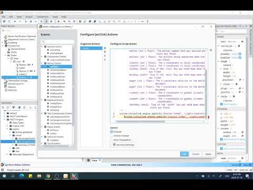Select the onActionPerformed component event
The width and height of the screenshot is (253, 190).
coord(60,60)
